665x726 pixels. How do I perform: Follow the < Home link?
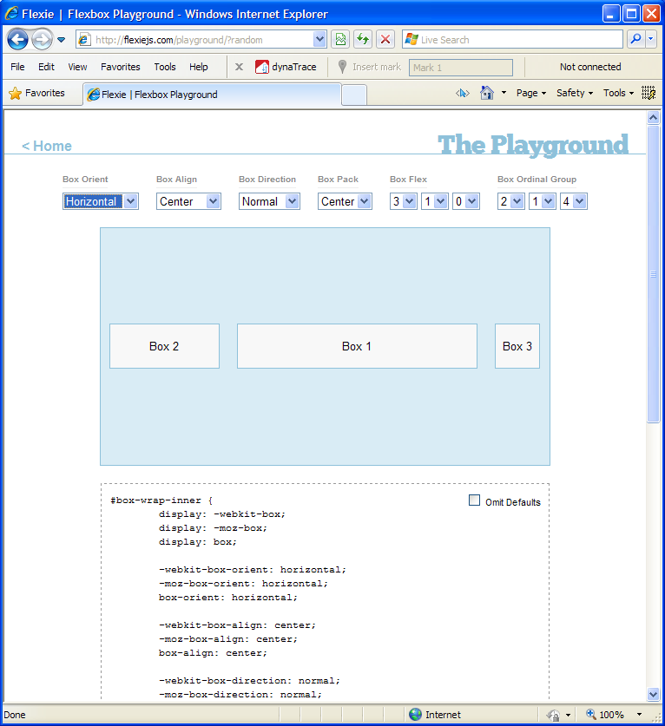click(x=47, y=146)
